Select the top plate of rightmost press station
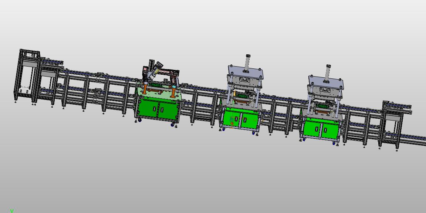This screenshot has width=426, height=213. pos(326,82)
